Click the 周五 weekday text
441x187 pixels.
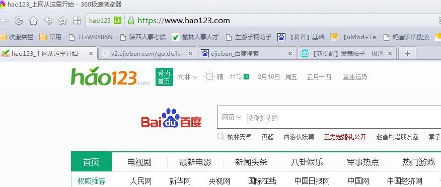[291, 77]
